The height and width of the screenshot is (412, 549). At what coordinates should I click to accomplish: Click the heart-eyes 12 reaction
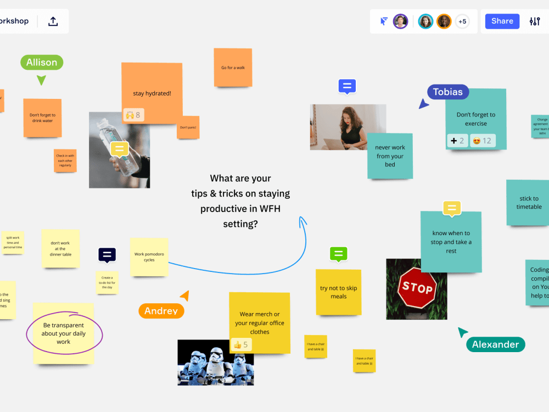coord(483,141)
